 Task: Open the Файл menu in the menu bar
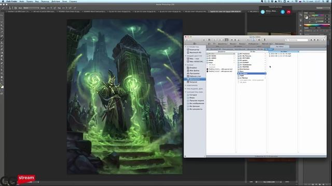[22, 1]
